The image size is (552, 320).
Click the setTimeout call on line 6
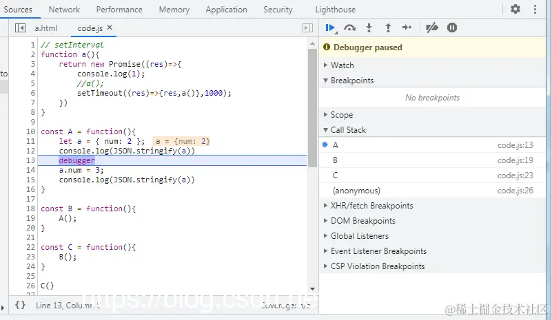coord(154,93)
